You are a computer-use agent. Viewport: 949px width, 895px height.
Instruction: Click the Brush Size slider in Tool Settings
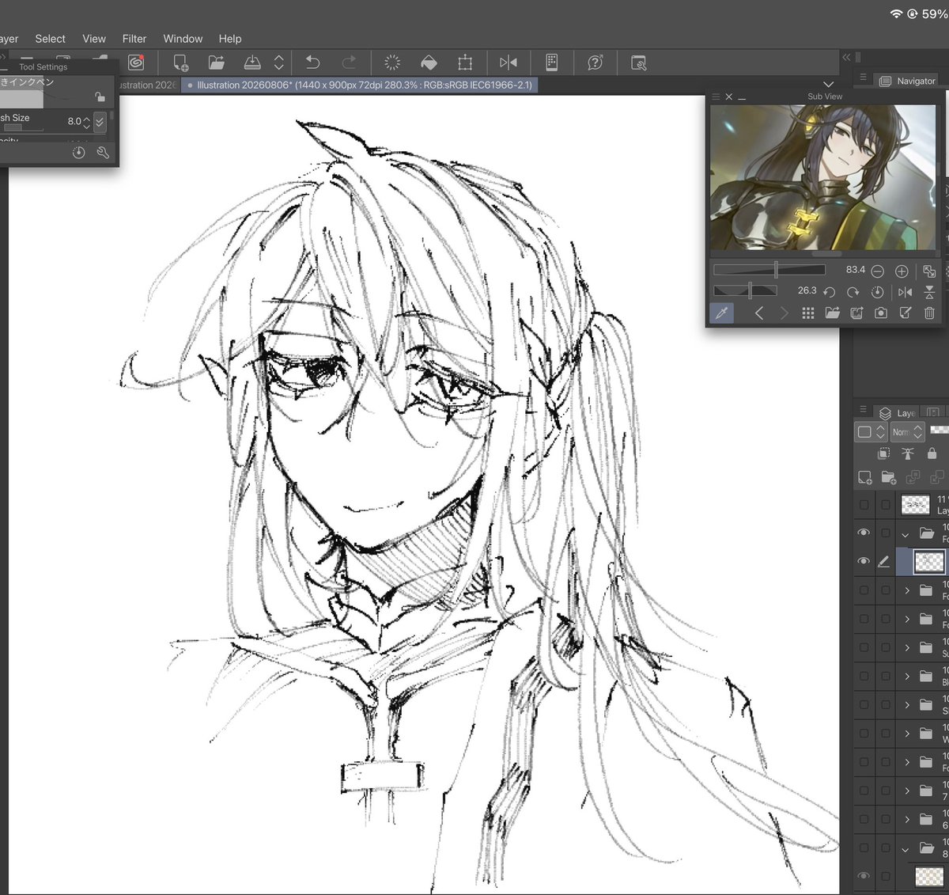22,128
